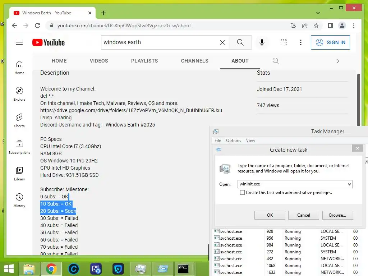Screen dimensions: 368x276
Task: Install app with the download icon in the address bar
Action: tap(293, 26)
